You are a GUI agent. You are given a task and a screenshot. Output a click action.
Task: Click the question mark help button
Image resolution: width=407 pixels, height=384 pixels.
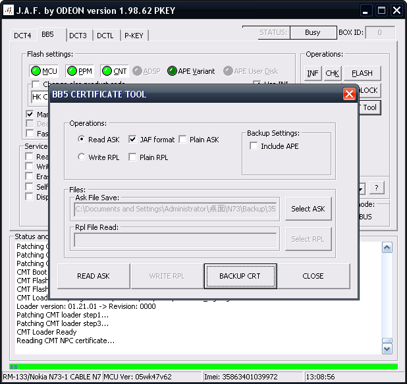click(377, 188)
